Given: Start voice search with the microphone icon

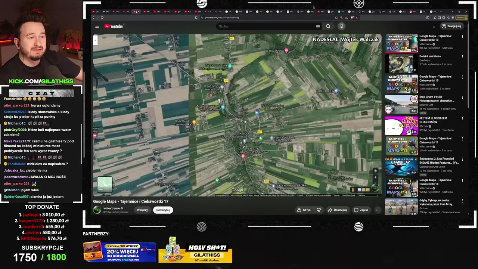Looking at the screenshot, I should point(341,26).
